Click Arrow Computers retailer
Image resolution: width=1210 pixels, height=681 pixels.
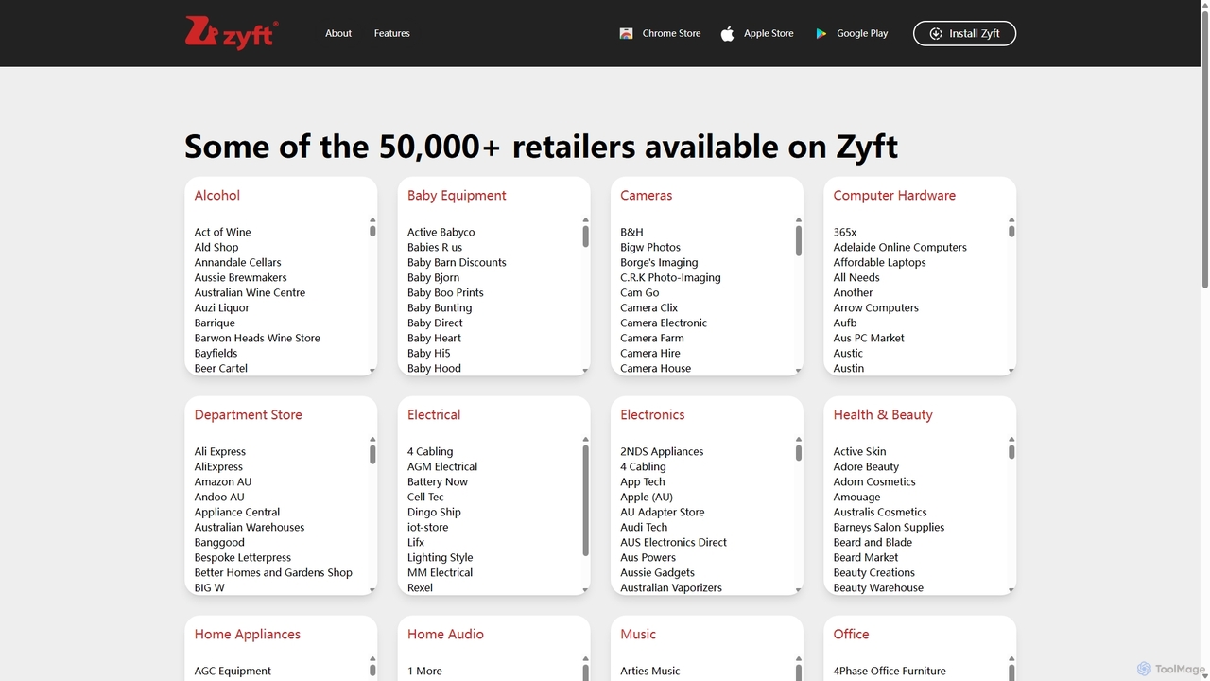[x=876, y=307]
